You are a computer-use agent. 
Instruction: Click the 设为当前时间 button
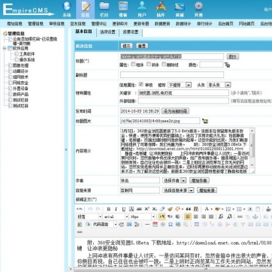pyautogui.click(x=175, y=111)
